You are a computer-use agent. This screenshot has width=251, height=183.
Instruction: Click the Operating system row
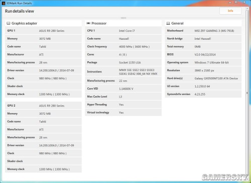203,62
